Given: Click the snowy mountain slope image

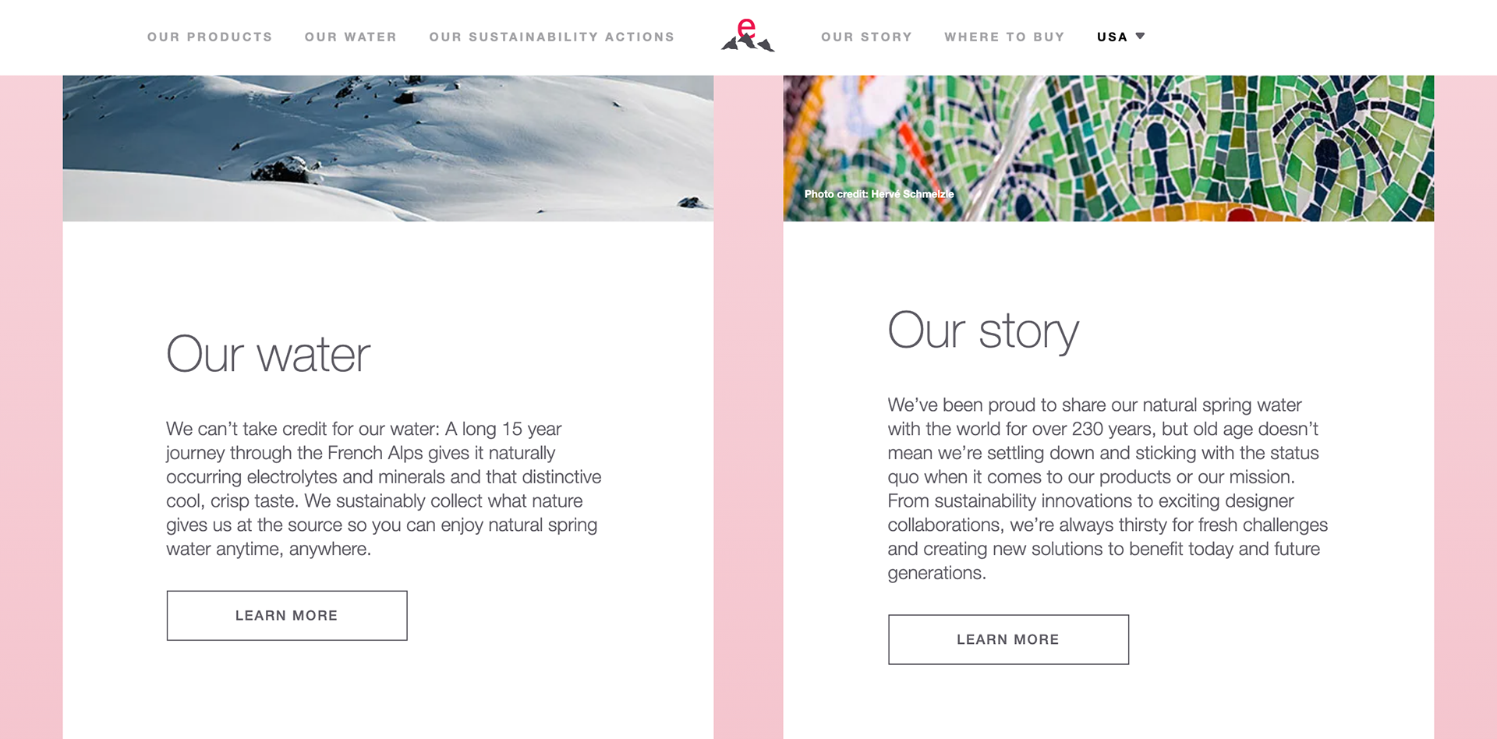Looking at the screenshot, I should (388, 148).
